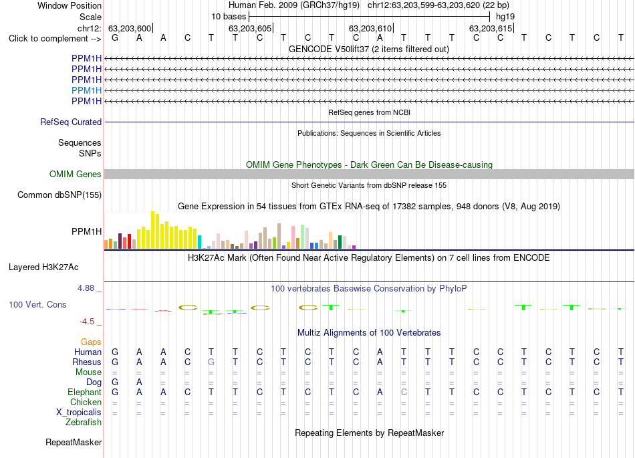Click the hg19 label beside the scale bar
635x458 pixels.
(x=505, y=17)
